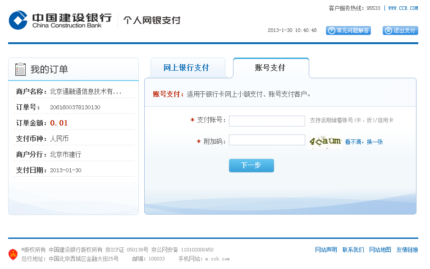Click postcode text 邮编：100033
The width and height of the screenshot is (430, 269).
(x=148, y=259)
